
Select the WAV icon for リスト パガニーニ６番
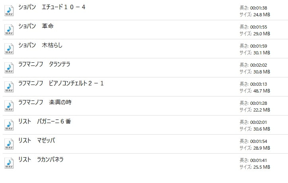click(x=9, y=125)
